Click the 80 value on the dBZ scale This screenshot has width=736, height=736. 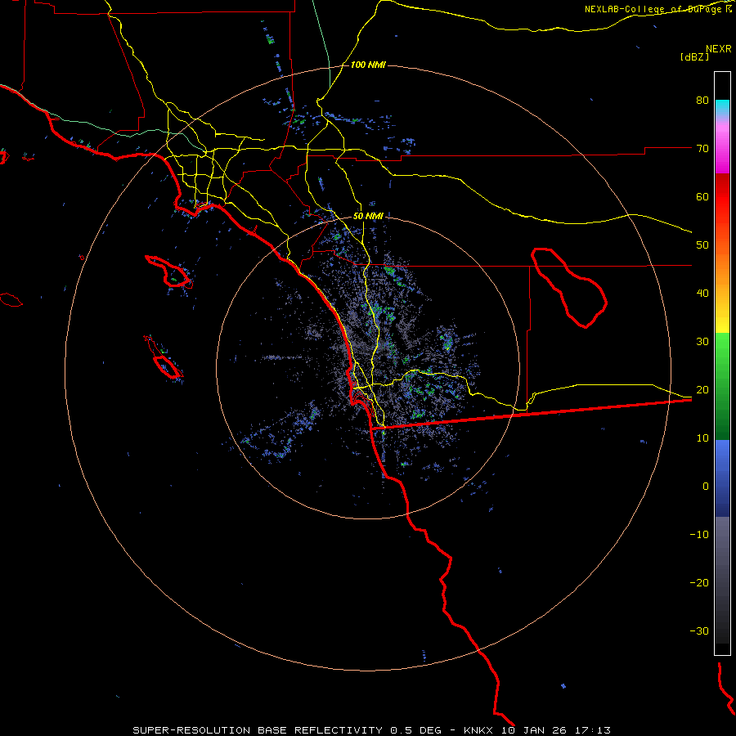pos(702,101)
